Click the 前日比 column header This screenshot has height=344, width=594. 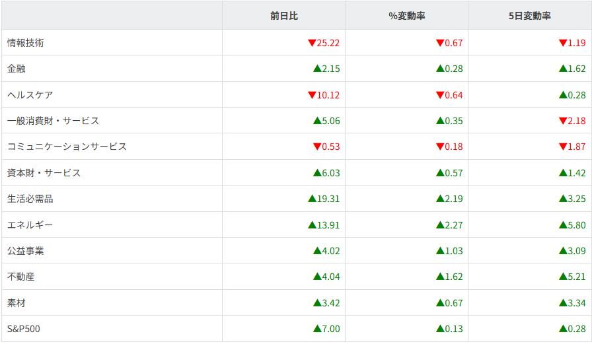283,17
